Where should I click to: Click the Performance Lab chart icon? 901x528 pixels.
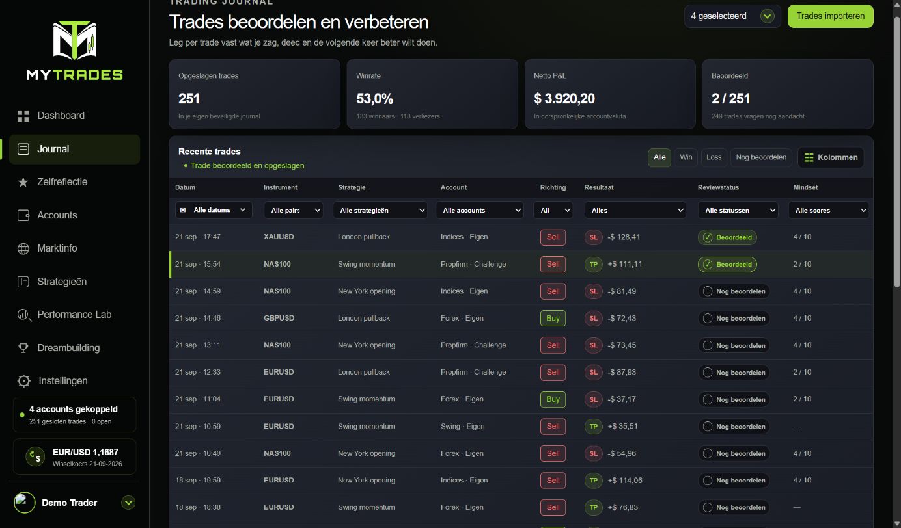24,315
